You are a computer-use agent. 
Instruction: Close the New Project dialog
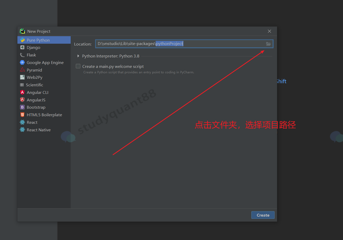(x=269, y=31)
